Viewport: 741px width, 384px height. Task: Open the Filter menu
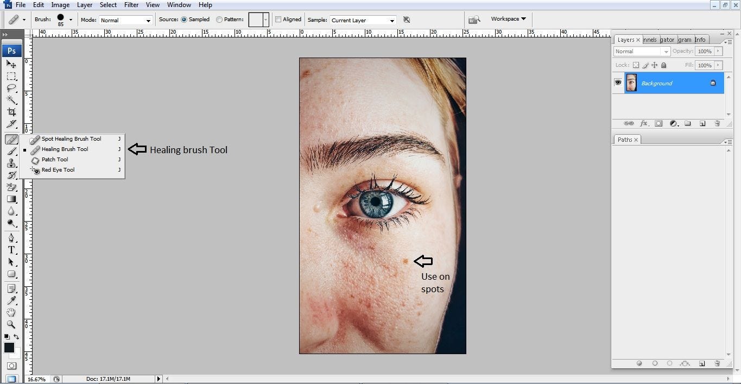point(131,5)
